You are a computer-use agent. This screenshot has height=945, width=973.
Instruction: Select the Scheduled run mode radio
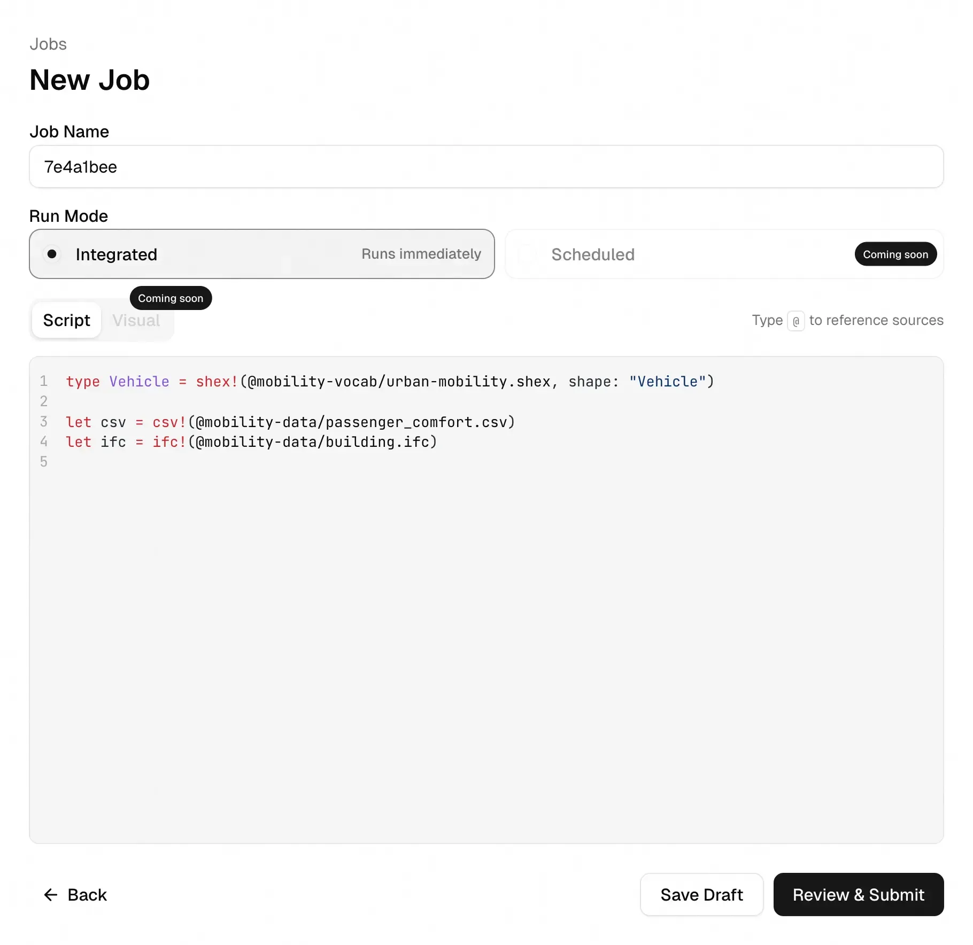point(527,254)
